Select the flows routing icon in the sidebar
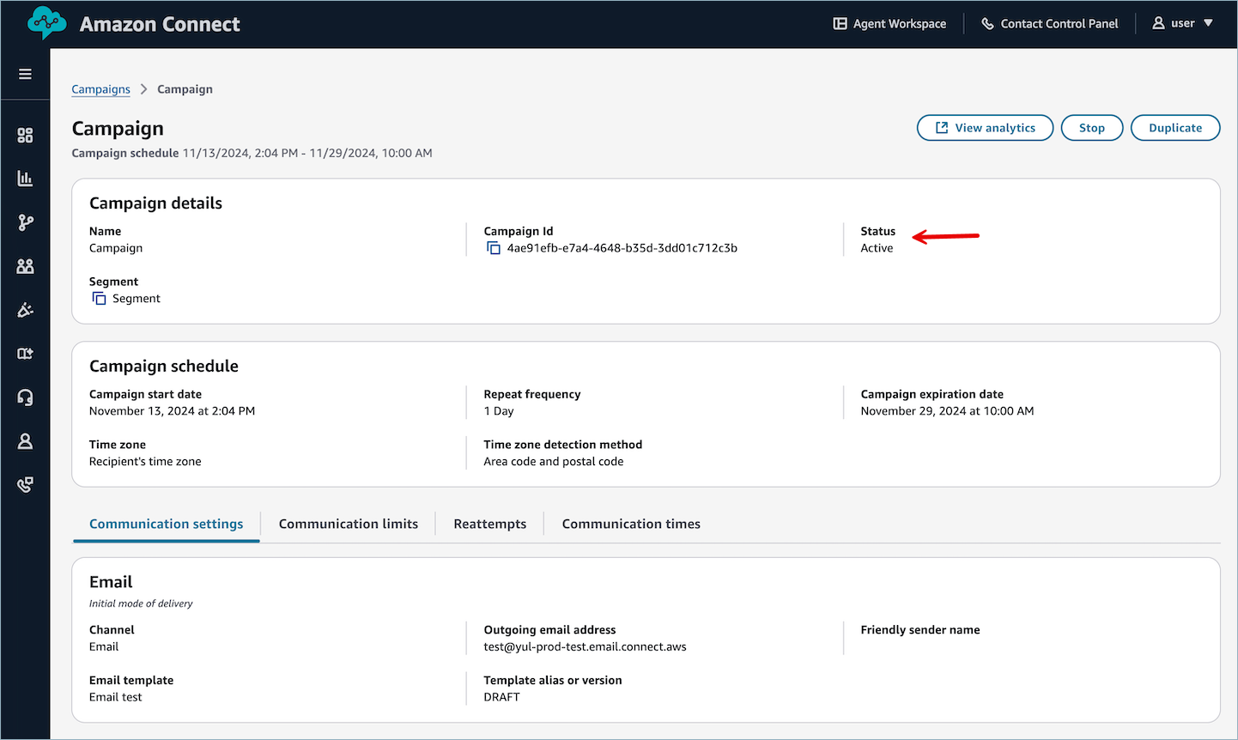 pos(25,222)
